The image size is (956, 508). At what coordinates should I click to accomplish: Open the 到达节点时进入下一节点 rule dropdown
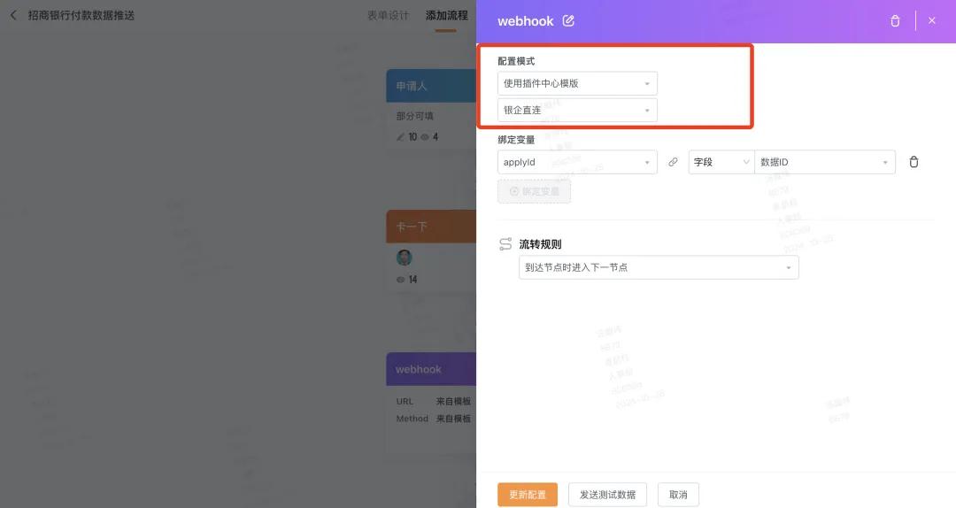pos(659,268)
